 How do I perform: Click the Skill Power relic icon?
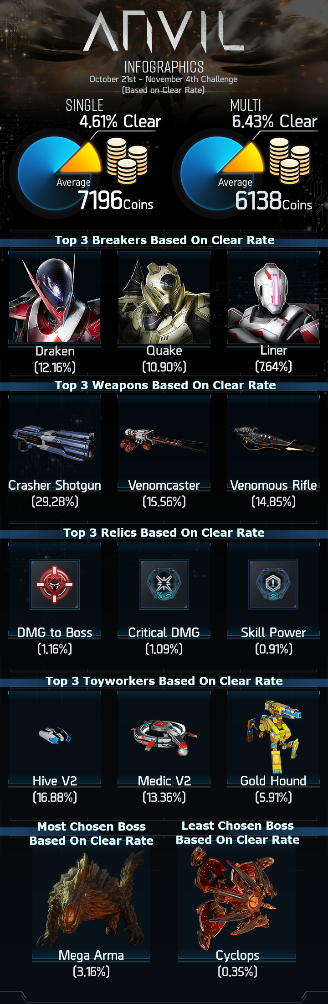273,584
